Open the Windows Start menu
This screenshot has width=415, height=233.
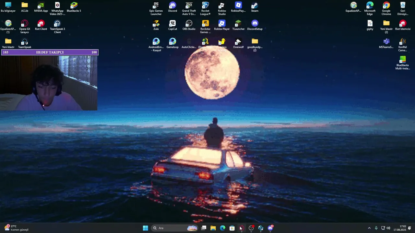coord(146,228)
